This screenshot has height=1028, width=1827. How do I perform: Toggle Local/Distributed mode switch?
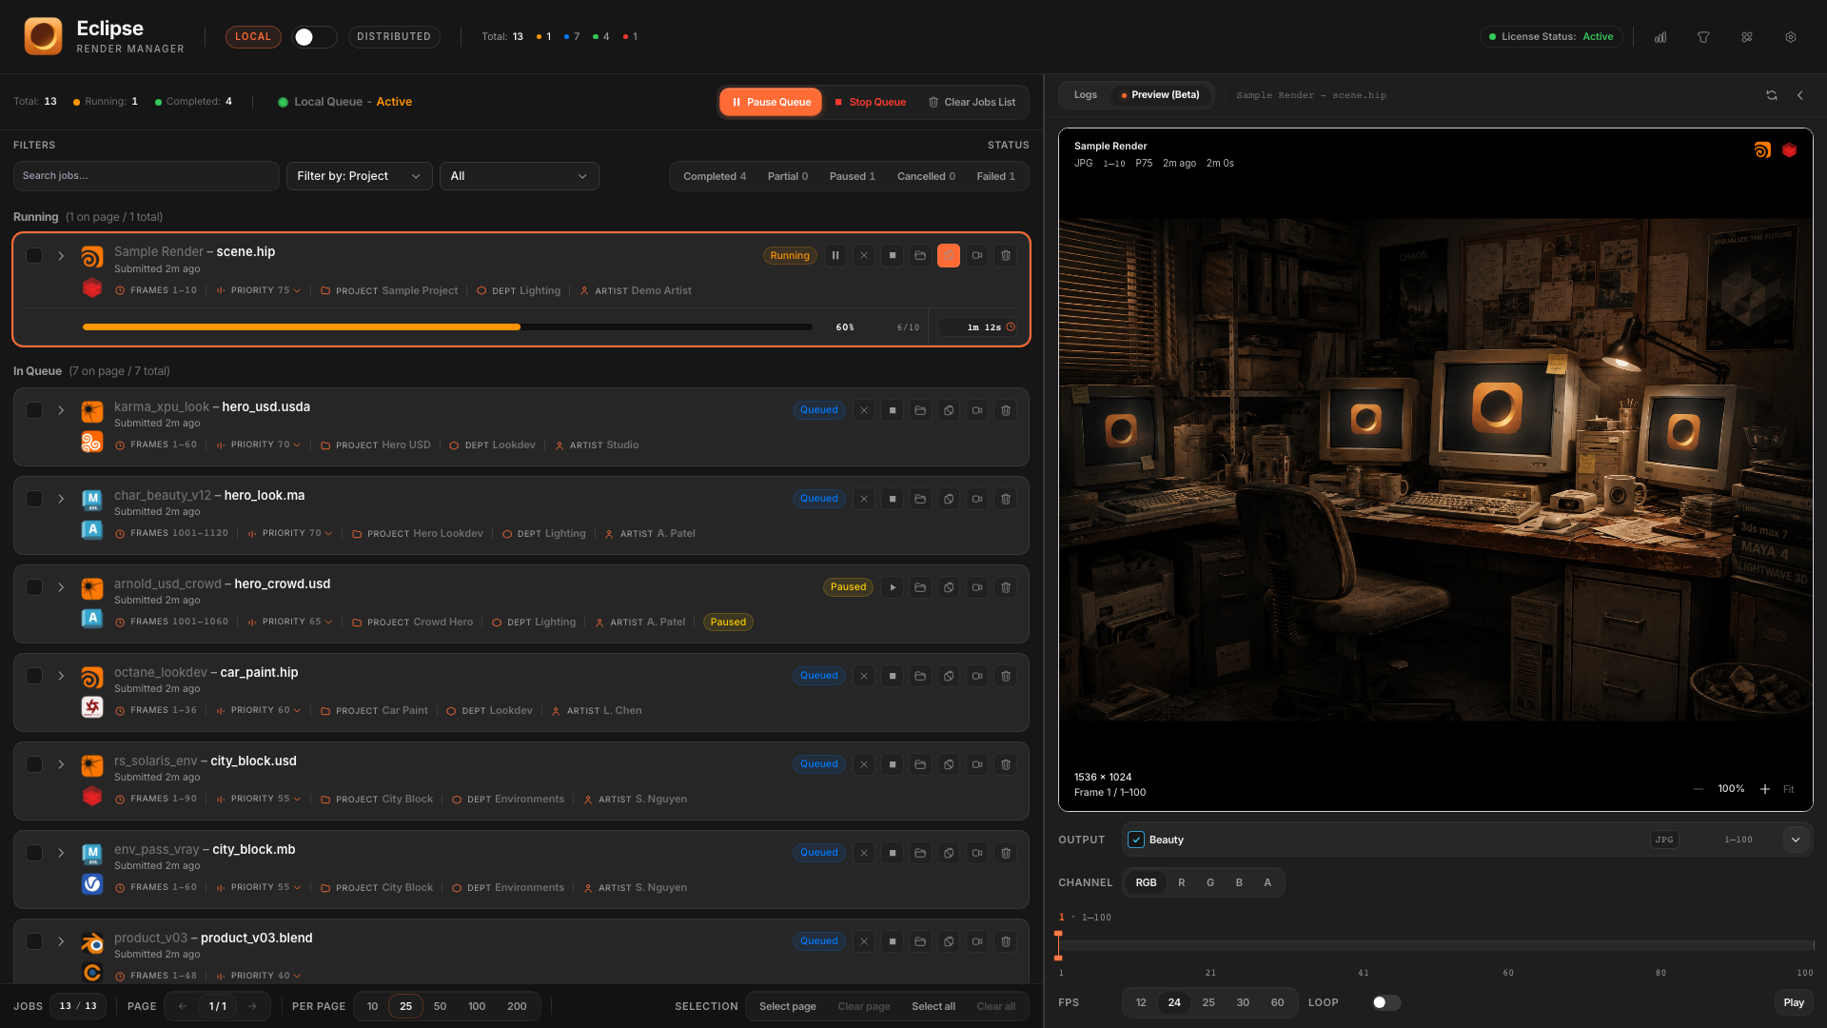pyautogui.click(x=314, y=37)
